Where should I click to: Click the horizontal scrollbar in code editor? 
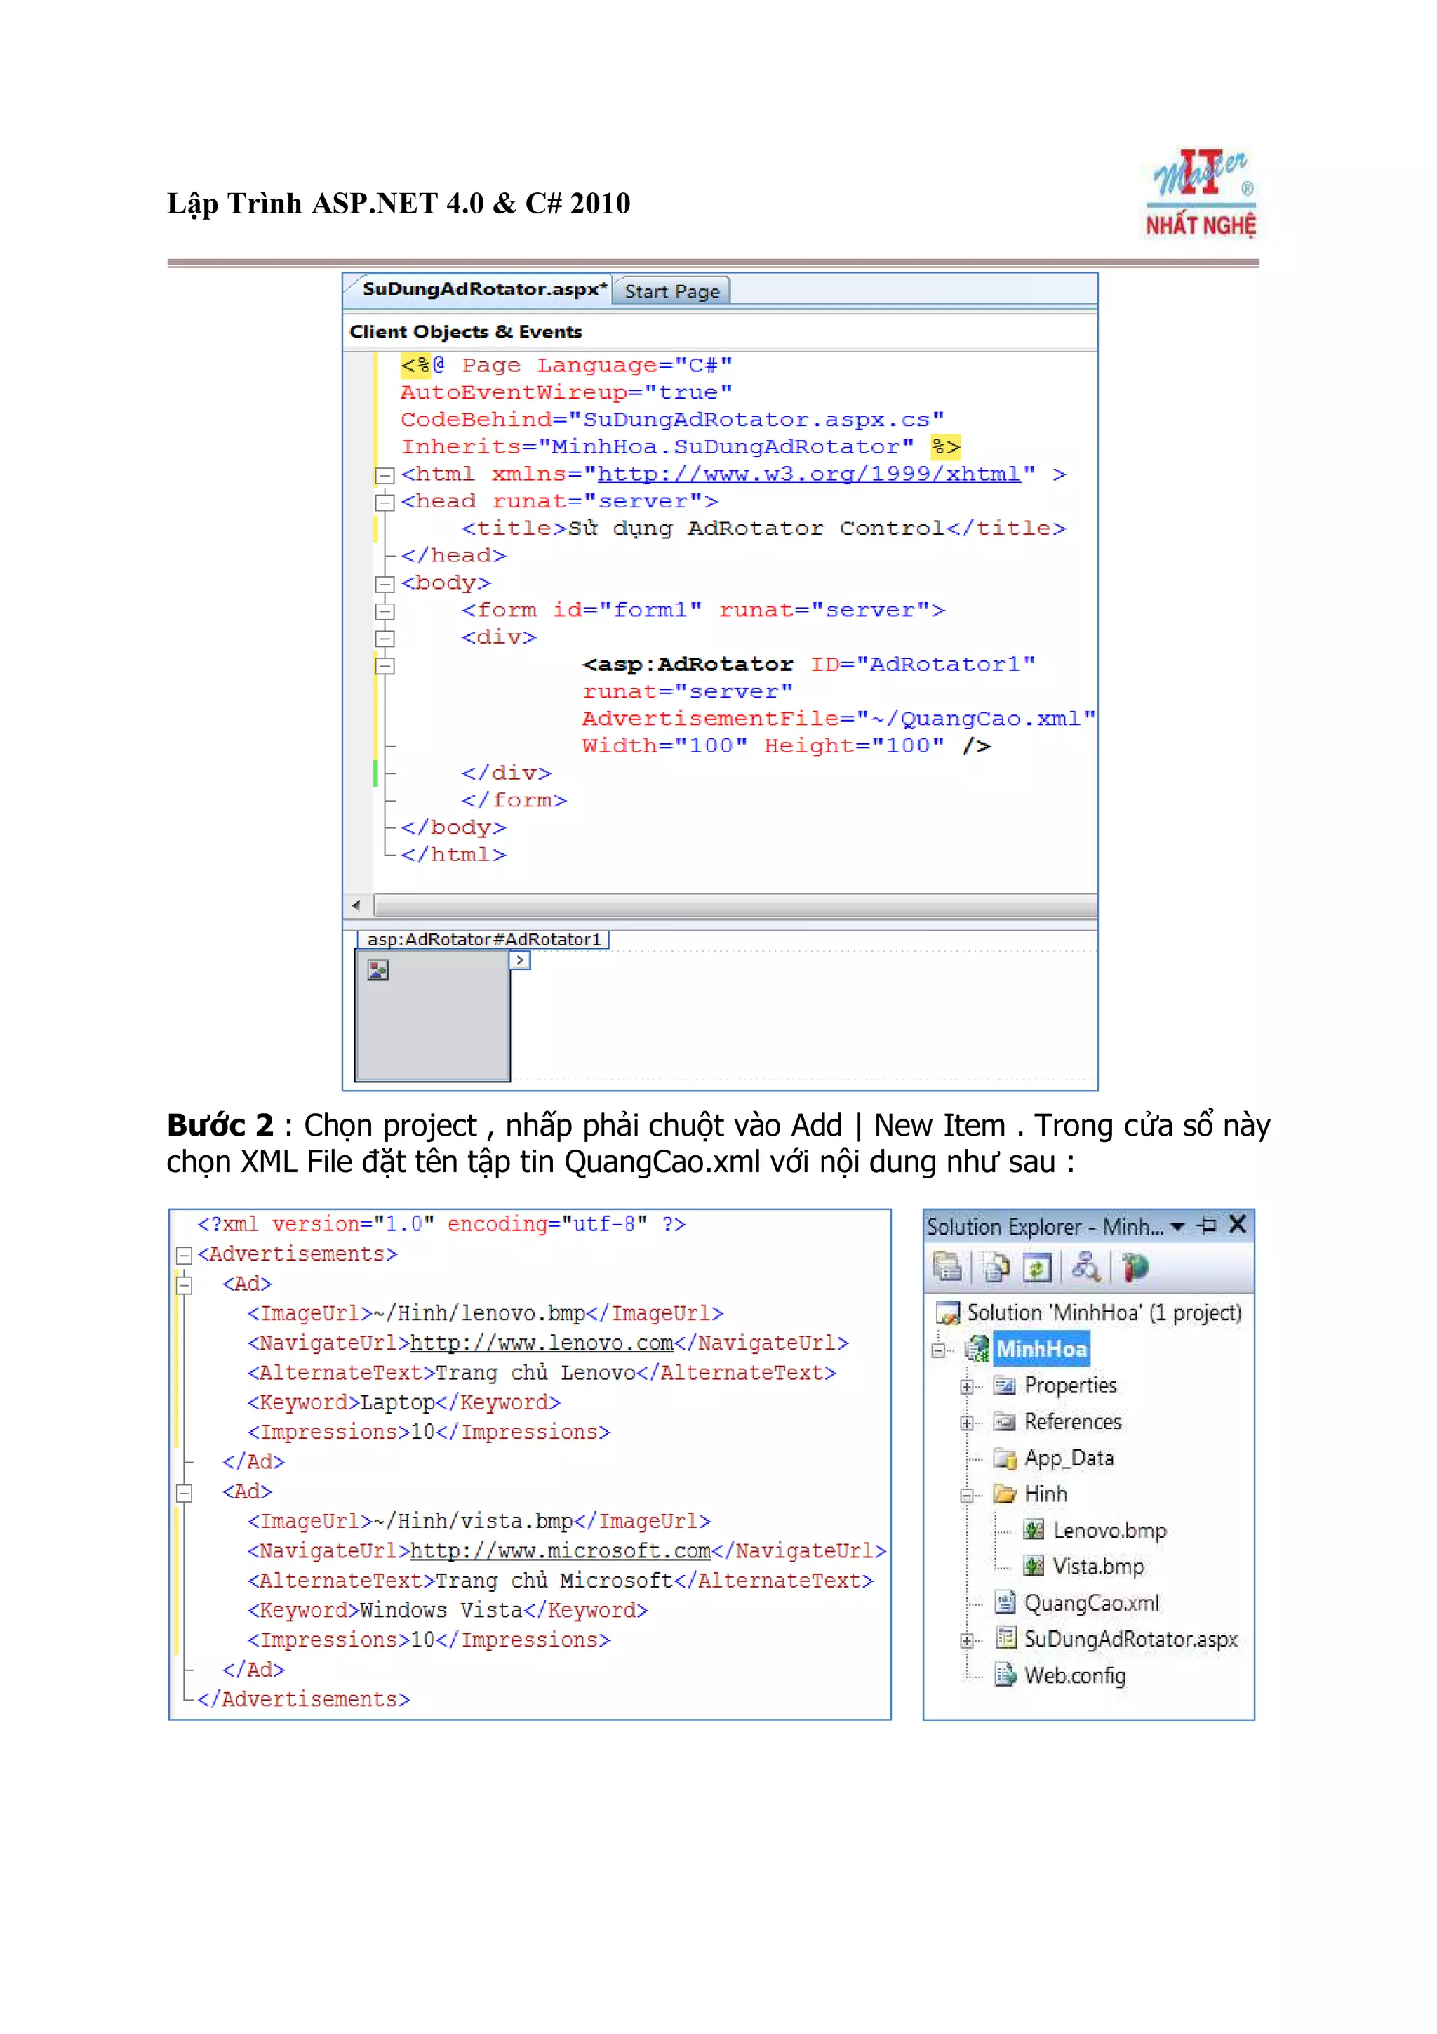tap(735, 905)
